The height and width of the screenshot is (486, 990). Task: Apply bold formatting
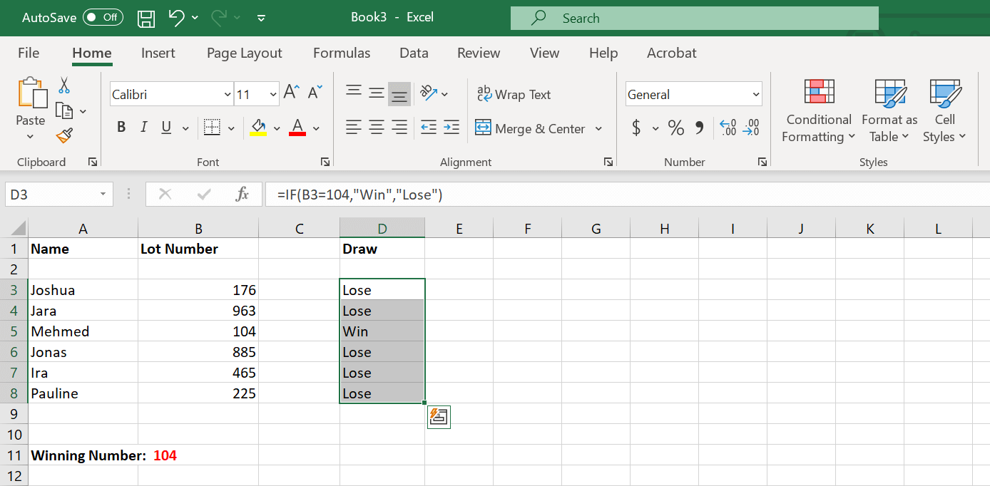click(x=121, y=127)
